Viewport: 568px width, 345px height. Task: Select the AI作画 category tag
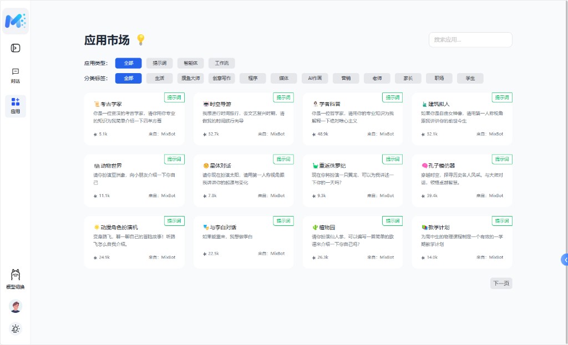pyautogui.click(x=315, y=78)
